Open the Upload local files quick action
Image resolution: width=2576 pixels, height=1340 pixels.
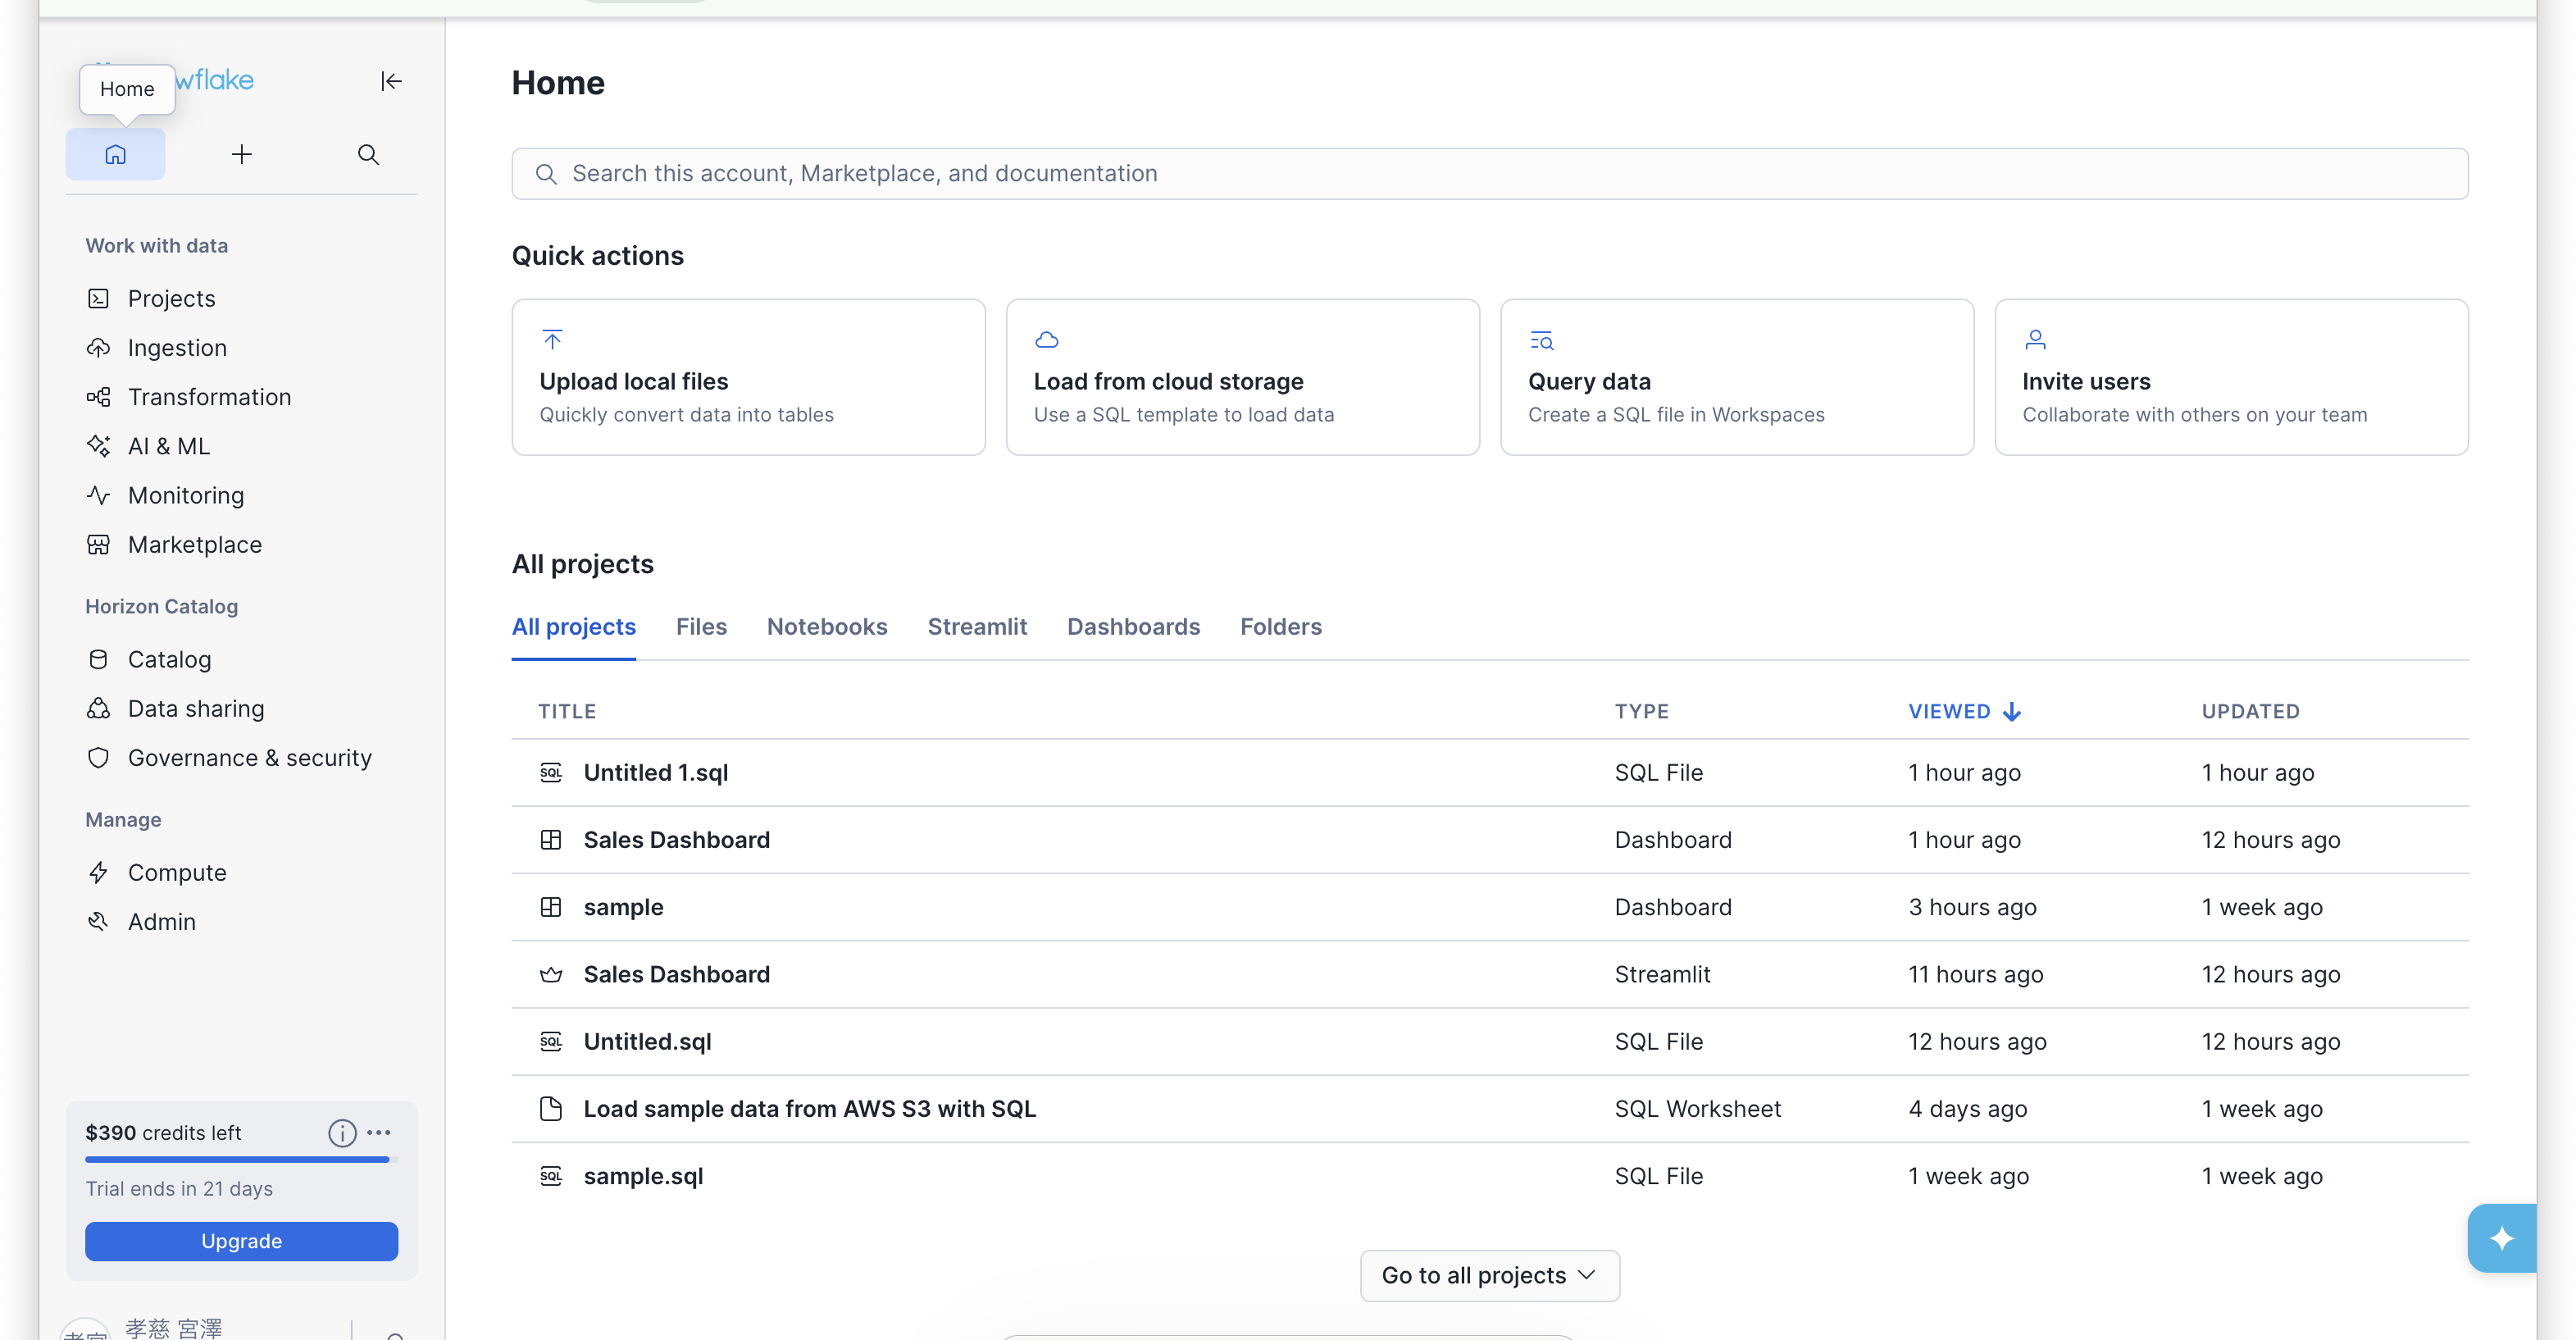click(748, 377)
